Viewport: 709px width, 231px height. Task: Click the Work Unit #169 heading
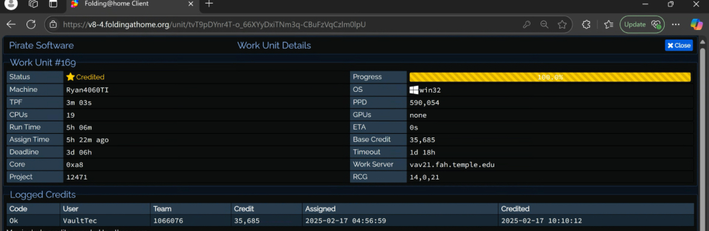coord(43,62)
